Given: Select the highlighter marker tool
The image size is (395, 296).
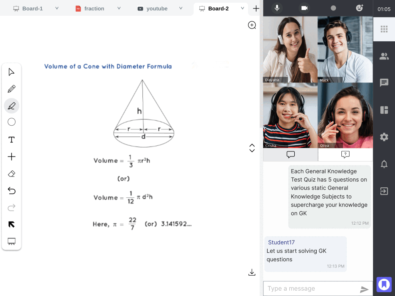Looking at the screenshot, I should [x=12, y=106].
